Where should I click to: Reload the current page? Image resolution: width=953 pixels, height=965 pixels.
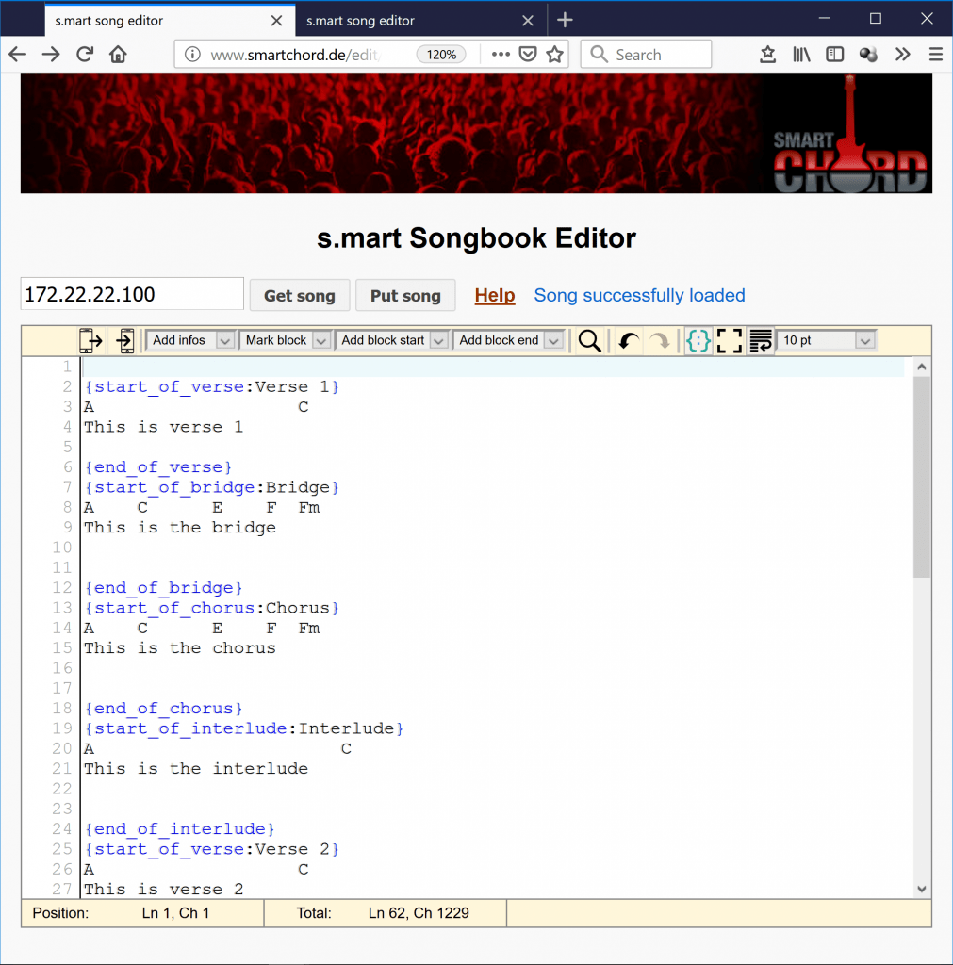click(x=84, y=54)
